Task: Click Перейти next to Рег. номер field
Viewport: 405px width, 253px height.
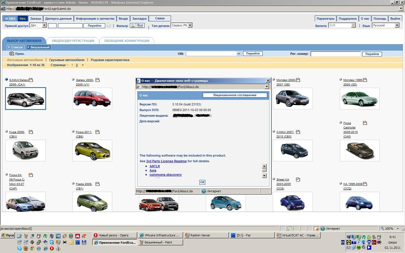Action: tap(372, 54)
